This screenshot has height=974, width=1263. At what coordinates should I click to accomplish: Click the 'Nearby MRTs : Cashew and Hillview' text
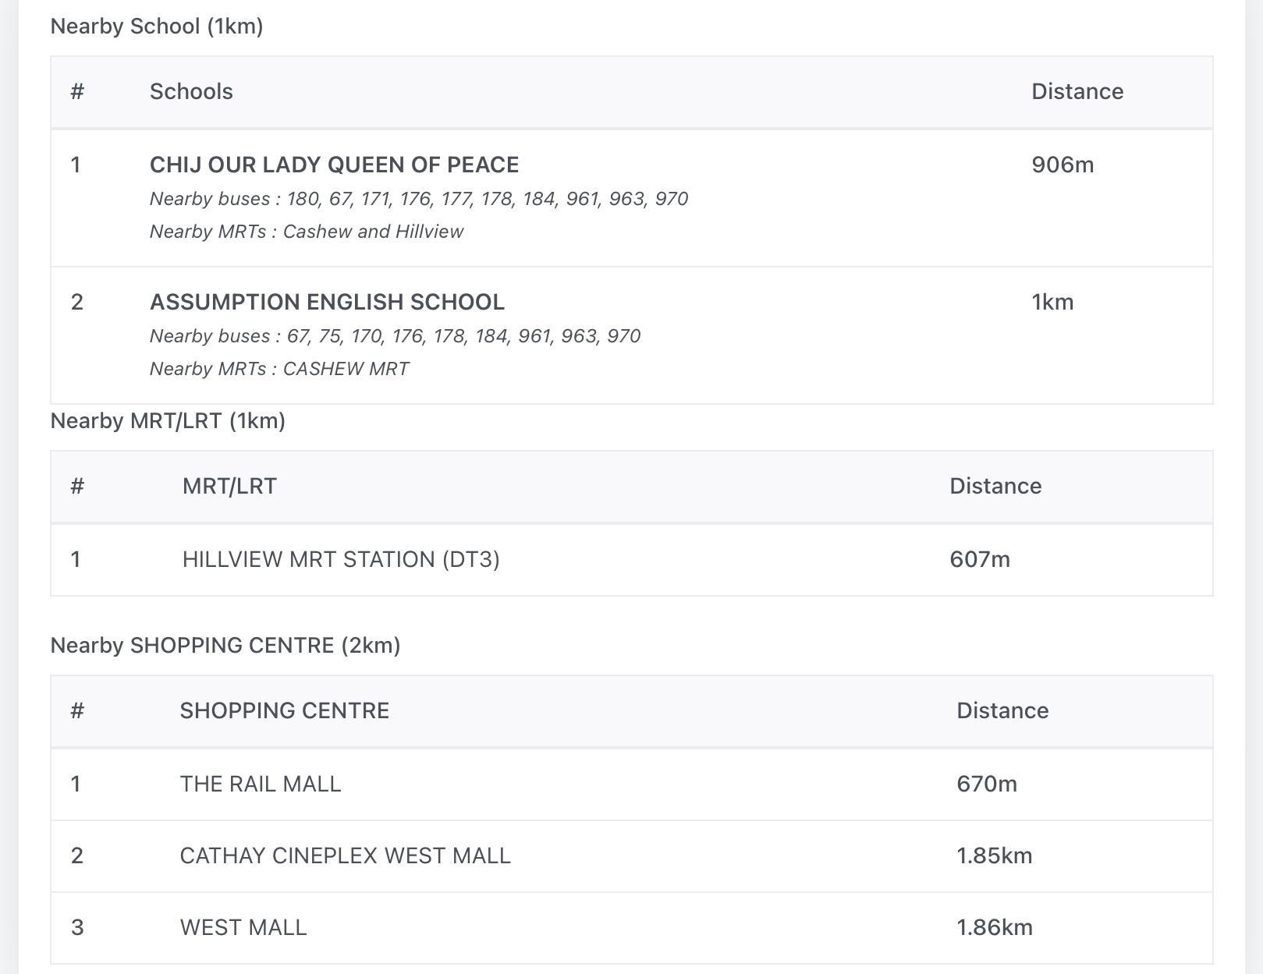[307, 232]
